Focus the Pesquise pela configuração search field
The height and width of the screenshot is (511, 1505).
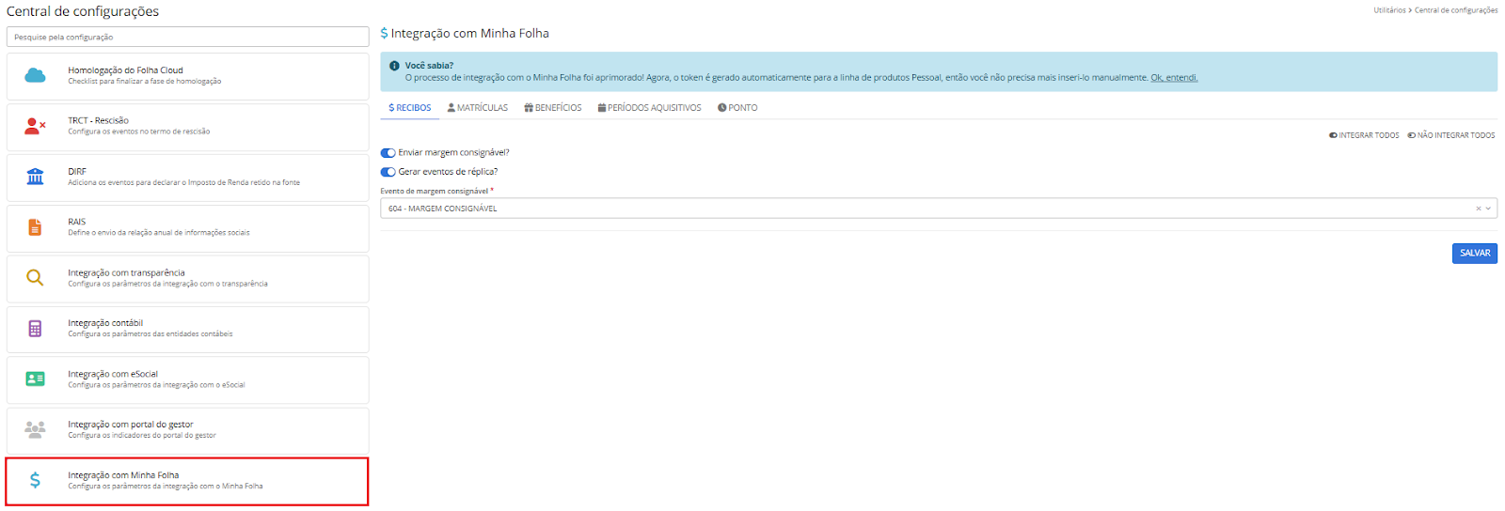point(187,37)
